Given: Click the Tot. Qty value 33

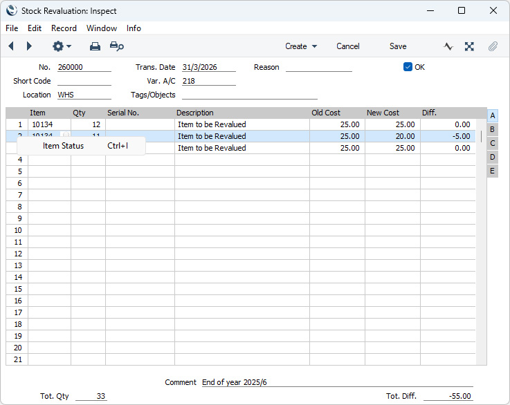Looking at the screenshot, I should (91, 396).
